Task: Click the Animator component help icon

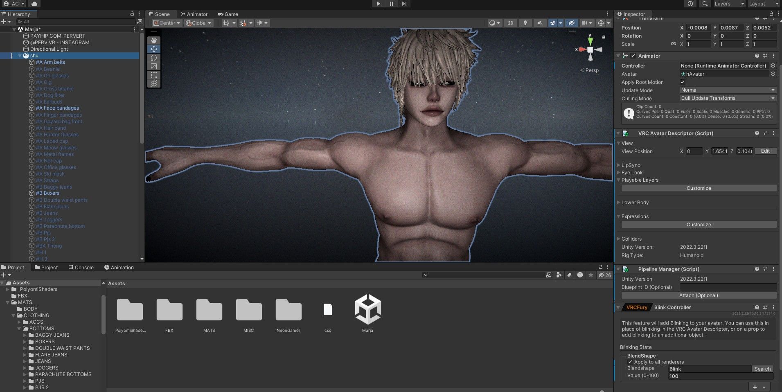Action: (757, 56)
